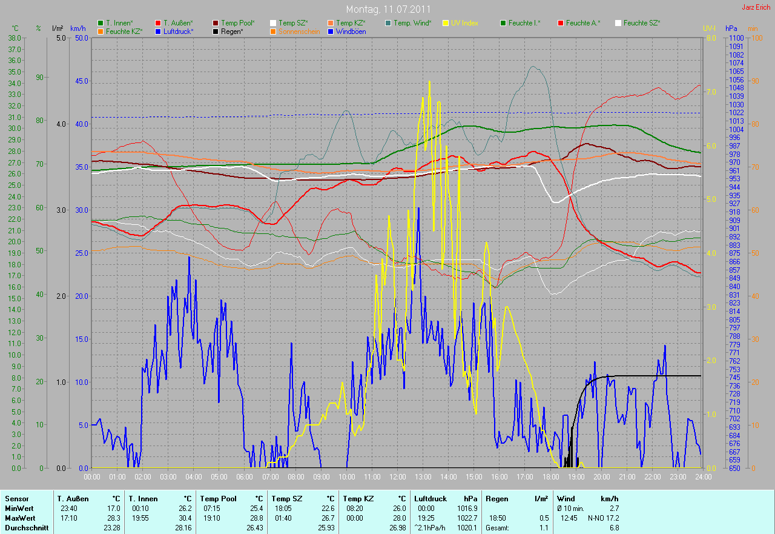Click the orange 'min' axis unit label
Viewport: 775px width, 534px height.
click(753, 28)
